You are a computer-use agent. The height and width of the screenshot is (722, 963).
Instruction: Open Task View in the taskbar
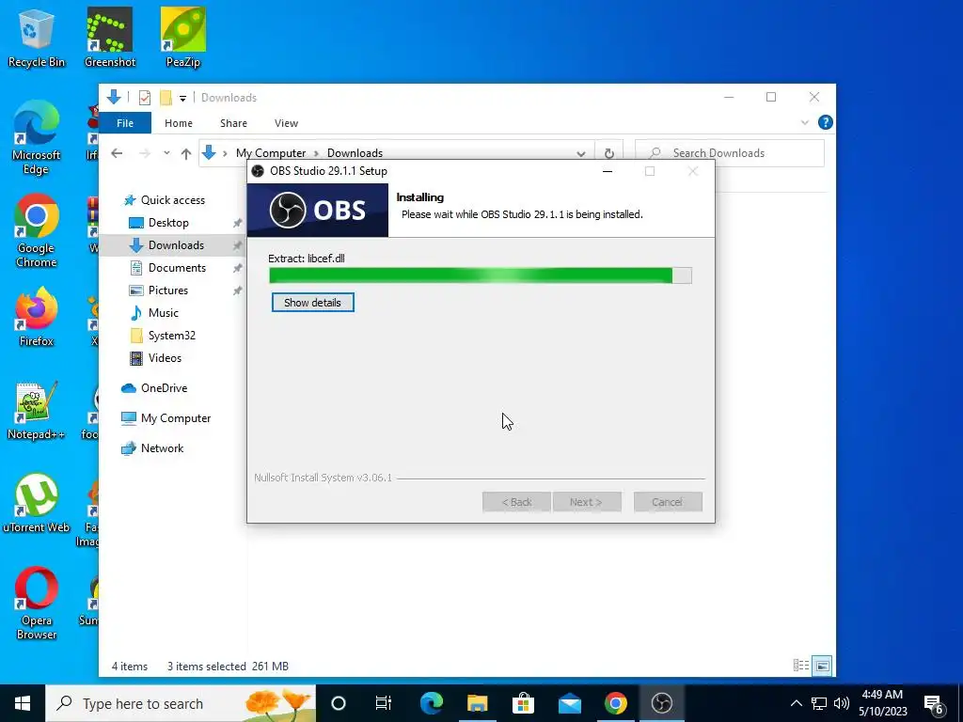coord(384,703)
